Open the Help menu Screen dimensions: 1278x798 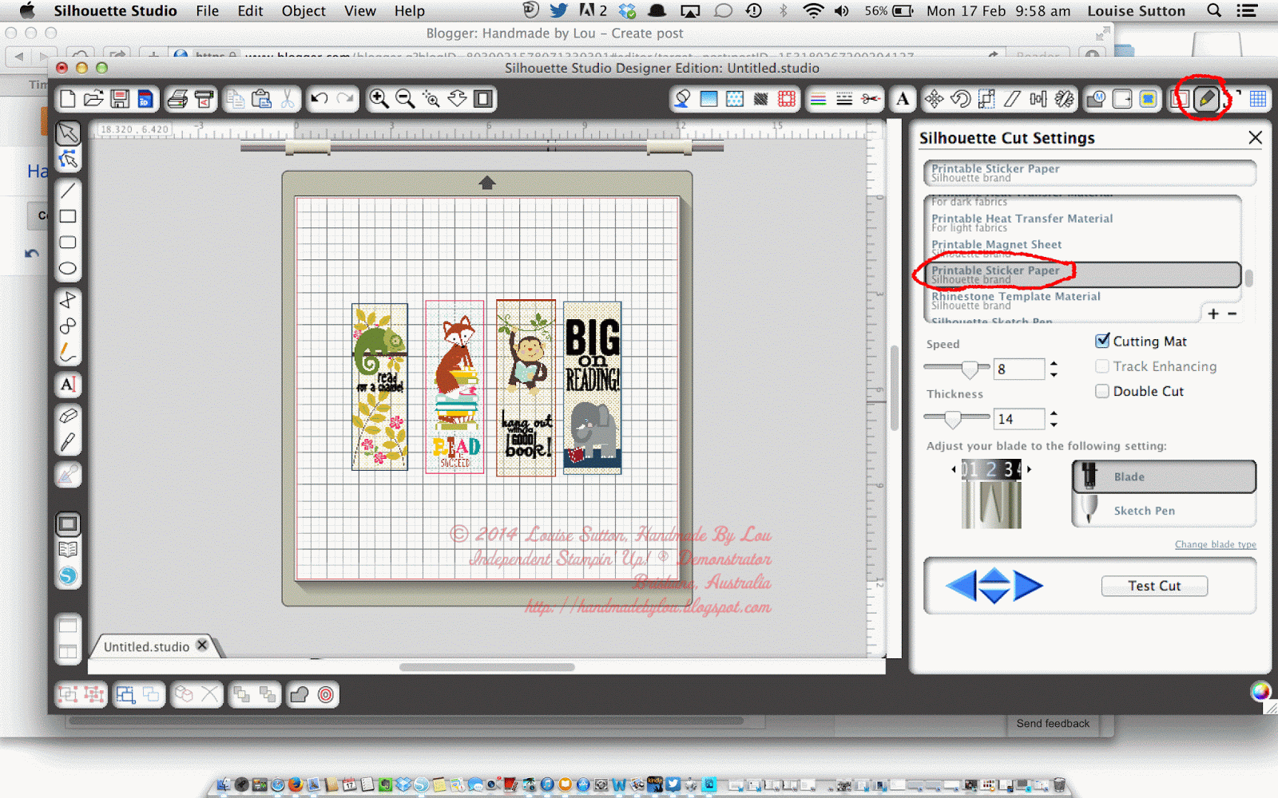[409, 11]
